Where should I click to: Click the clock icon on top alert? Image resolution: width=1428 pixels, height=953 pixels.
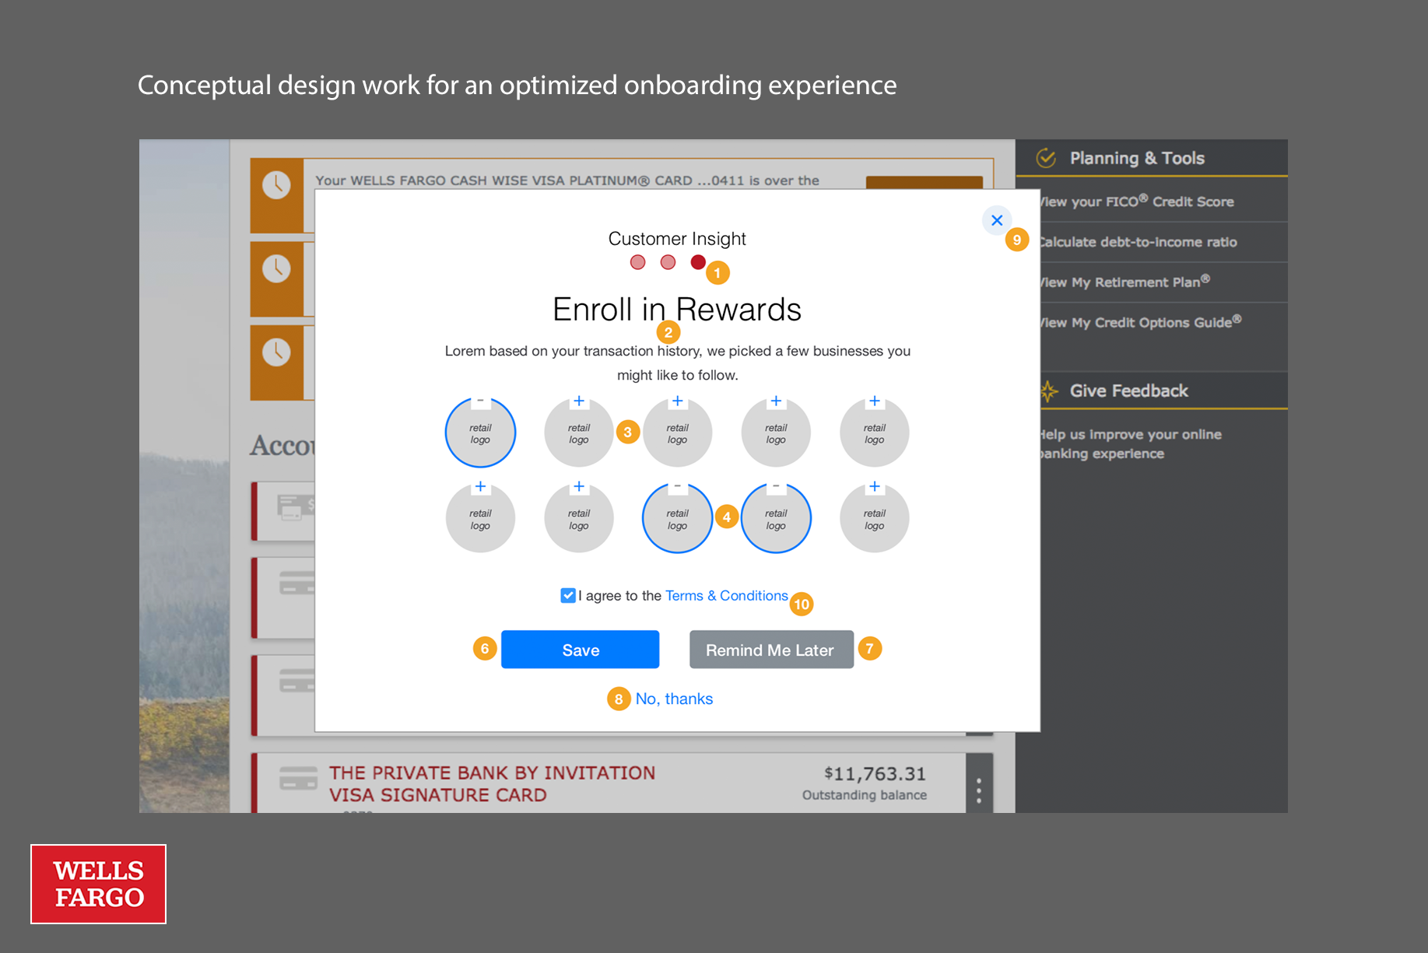[x=276, y=185]
